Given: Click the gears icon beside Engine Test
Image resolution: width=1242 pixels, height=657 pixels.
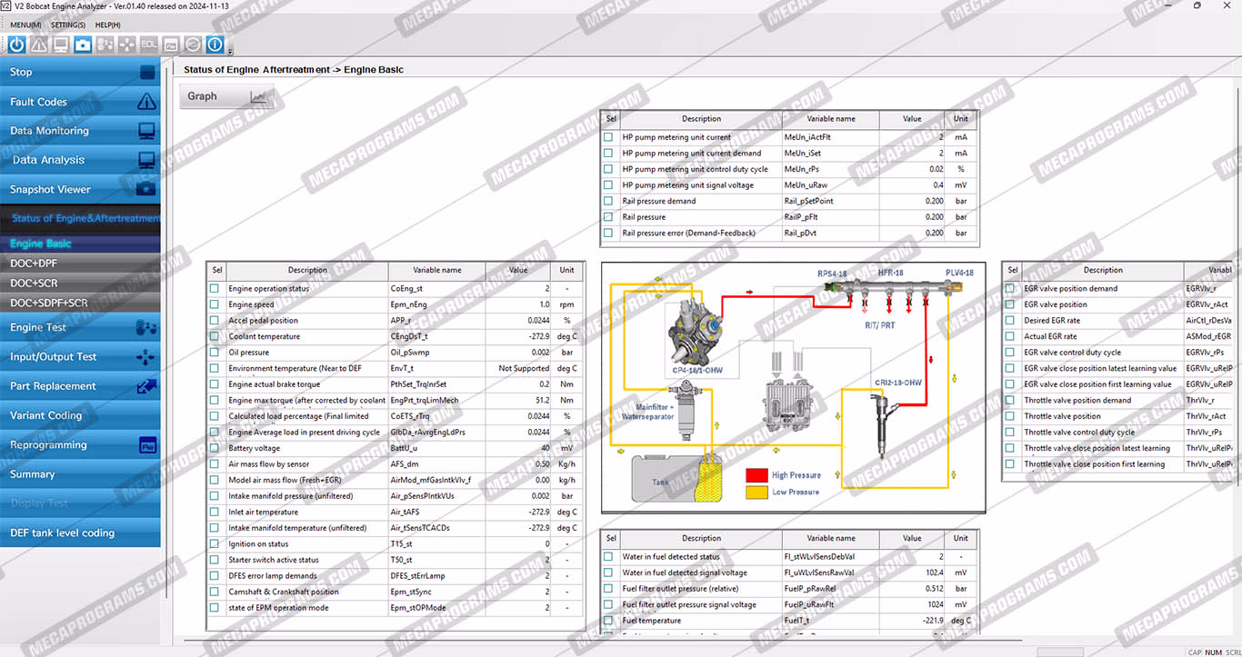Looking at the screenshot, I should [x=146, y=327].
